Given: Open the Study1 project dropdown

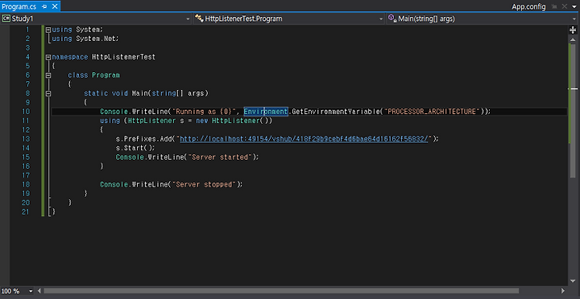Looking at the screenshot, I should 188,18.
